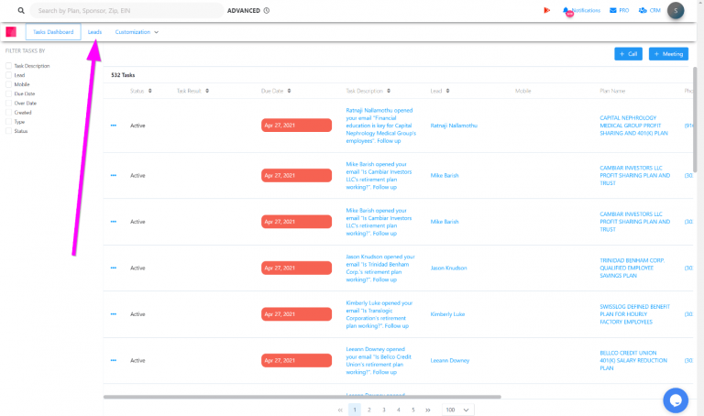Enable the Task Description filter checkbox
Viewport: 704px width, 416px height.
point(9,66)
